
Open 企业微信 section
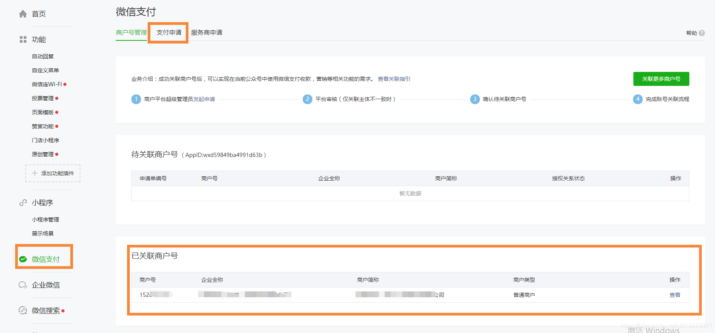pos(46,285)
